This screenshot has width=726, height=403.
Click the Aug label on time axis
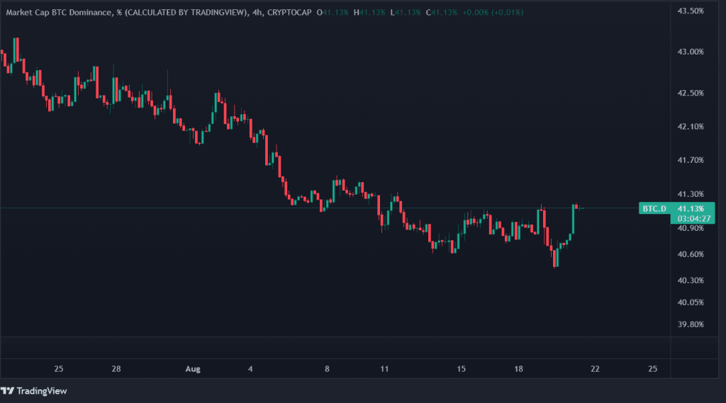(x=193, y=369)
